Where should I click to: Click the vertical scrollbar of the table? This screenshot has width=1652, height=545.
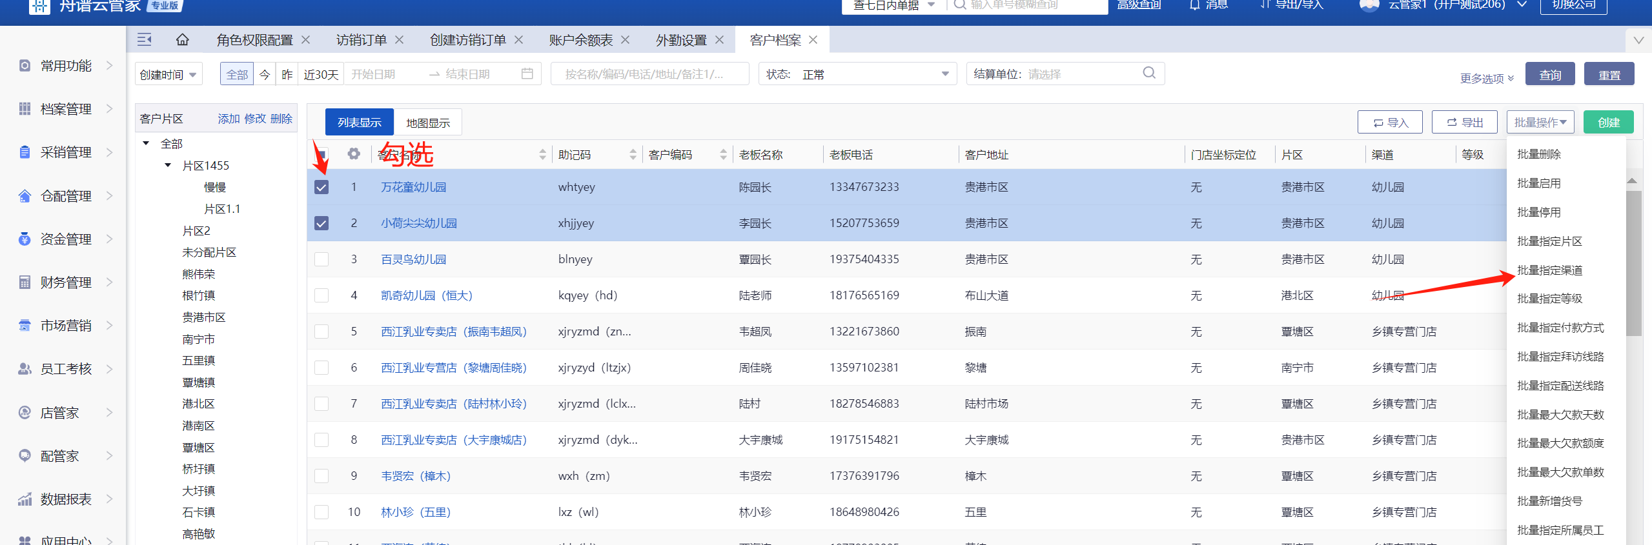(x=1633, y=264)
